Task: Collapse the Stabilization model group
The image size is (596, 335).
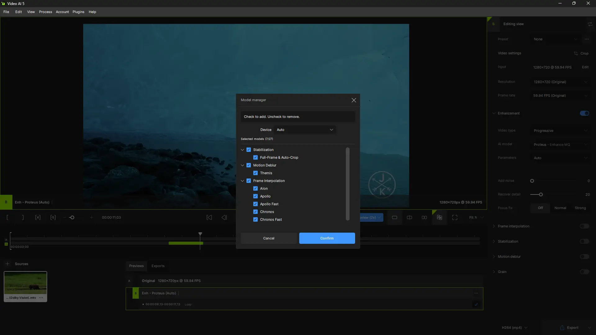Action: click(242, 150)
